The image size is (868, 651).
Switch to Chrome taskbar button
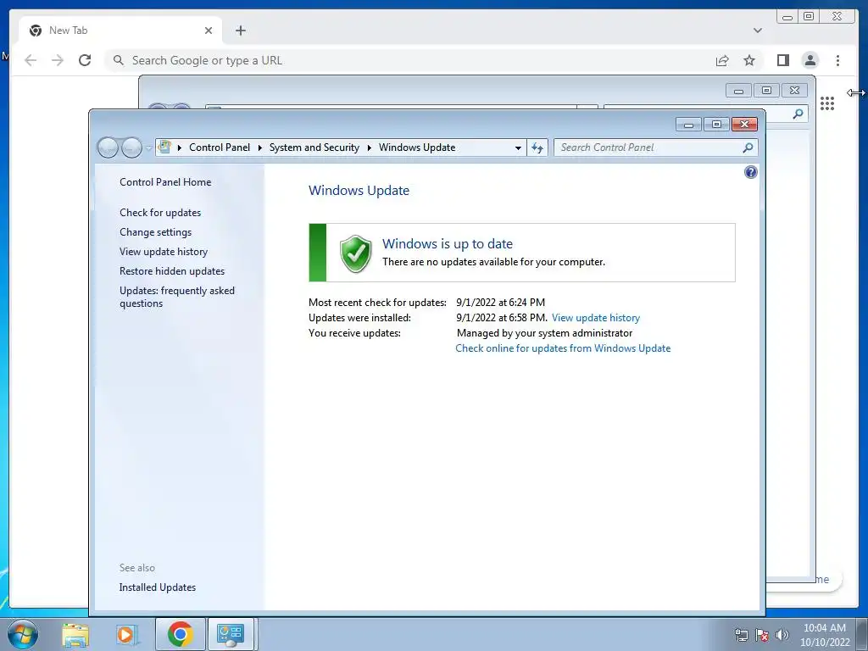[x=180, y=634]
